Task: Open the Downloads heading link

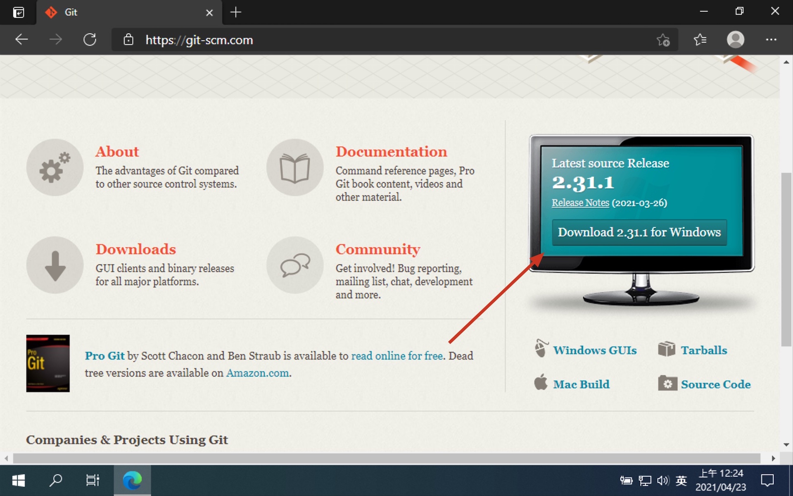Action: (x=136, y=249)
